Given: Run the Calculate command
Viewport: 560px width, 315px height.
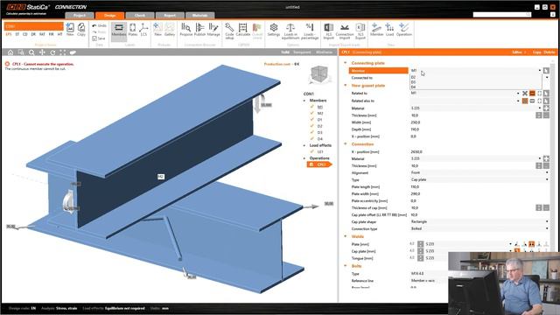Looking at the screenshot, I should pyautogui.click(x=243, y=29).
